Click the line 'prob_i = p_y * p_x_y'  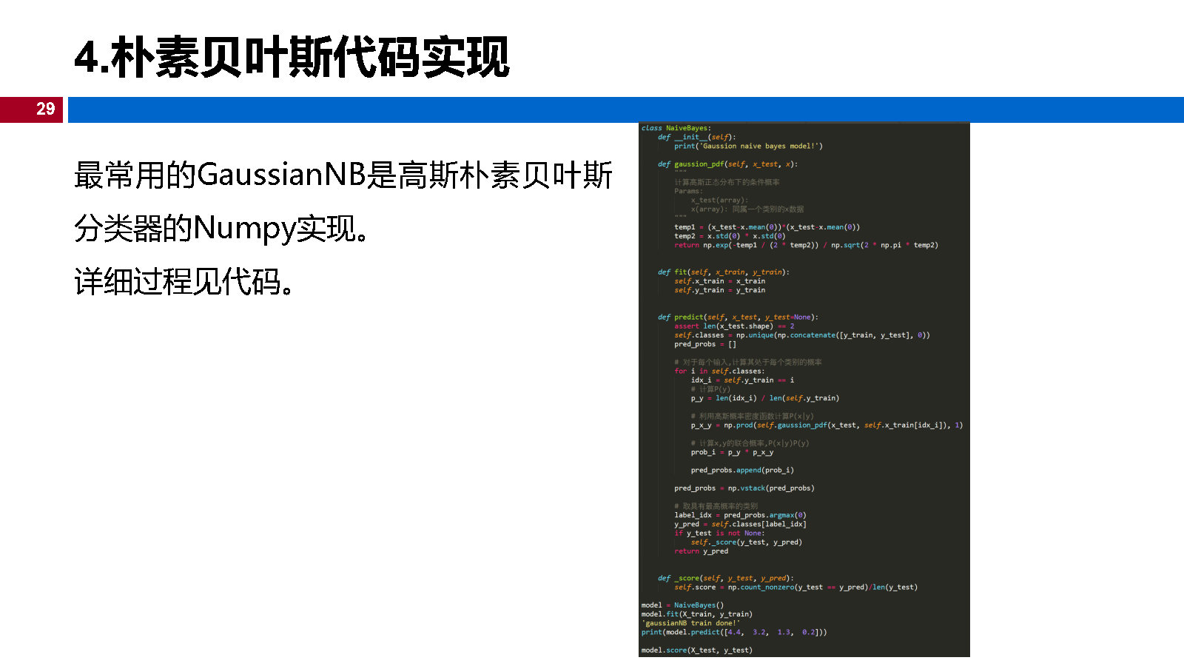tap(733, 452)
